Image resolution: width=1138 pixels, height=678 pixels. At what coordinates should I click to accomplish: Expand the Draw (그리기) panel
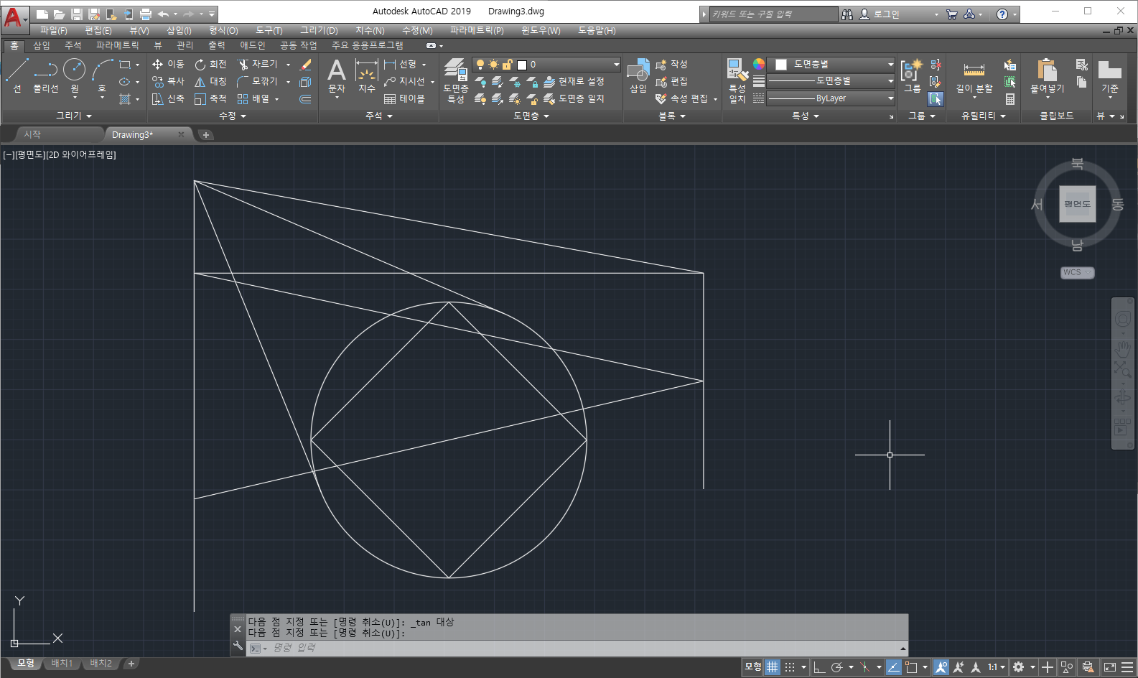(x=74, y=116)
